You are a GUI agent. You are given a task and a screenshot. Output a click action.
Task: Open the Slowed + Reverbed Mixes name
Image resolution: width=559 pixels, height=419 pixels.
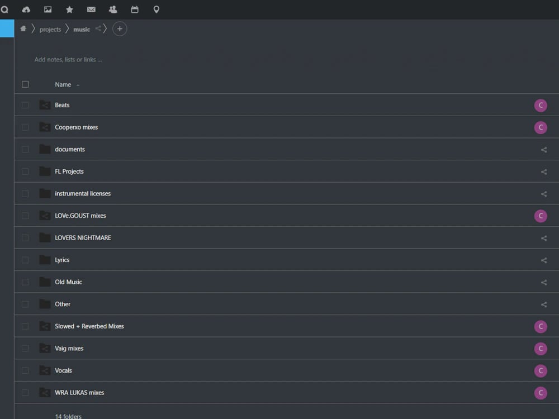point(89,326)
